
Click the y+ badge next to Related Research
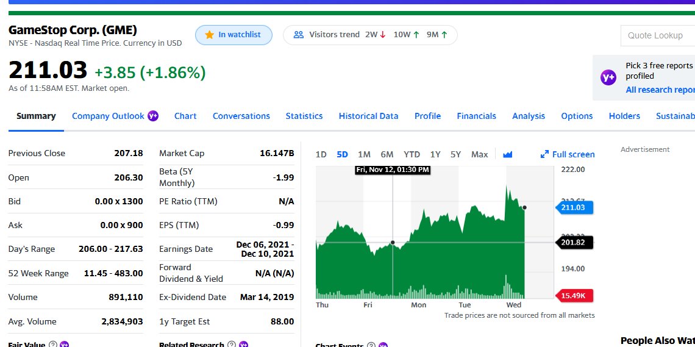tap(243, 345)
